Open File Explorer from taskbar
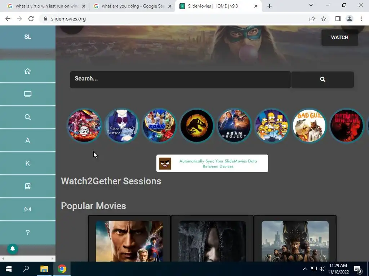The height and width of the screenshot is (276, 369). pos(44,269)
